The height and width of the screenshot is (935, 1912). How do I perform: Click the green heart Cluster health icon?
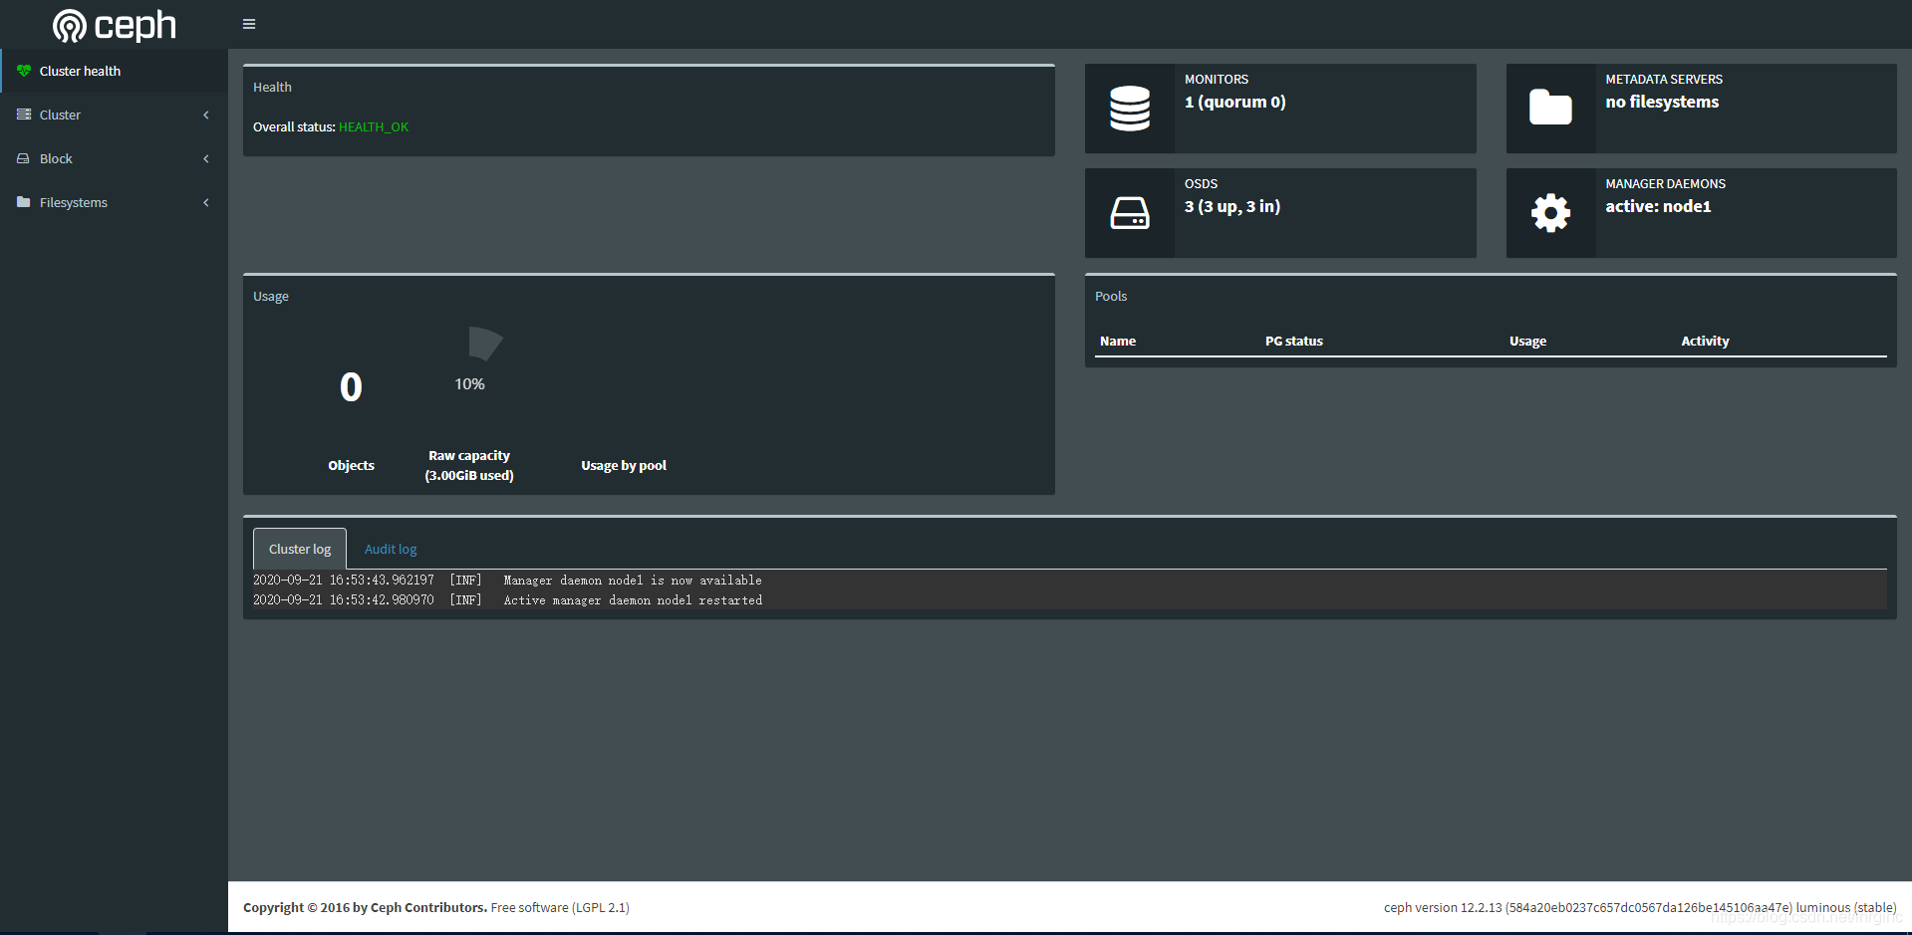coord(24,71)
